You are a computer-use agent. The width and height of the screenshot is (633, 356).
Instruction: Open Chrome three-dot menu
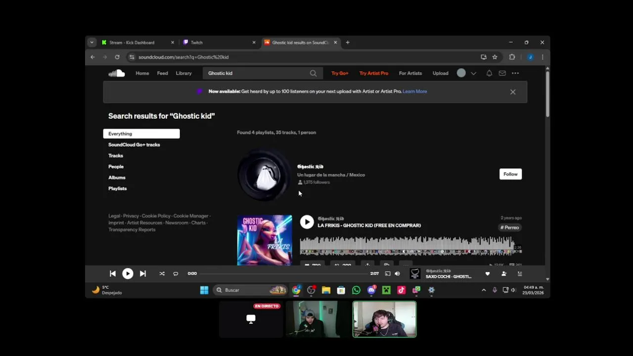point(543,57)
